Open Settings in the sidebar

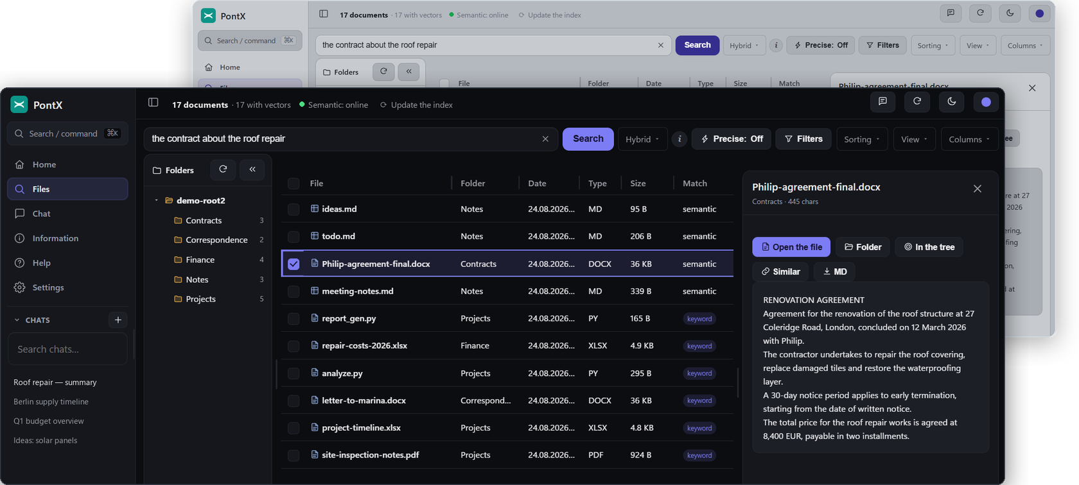click(x=67, y=287)
